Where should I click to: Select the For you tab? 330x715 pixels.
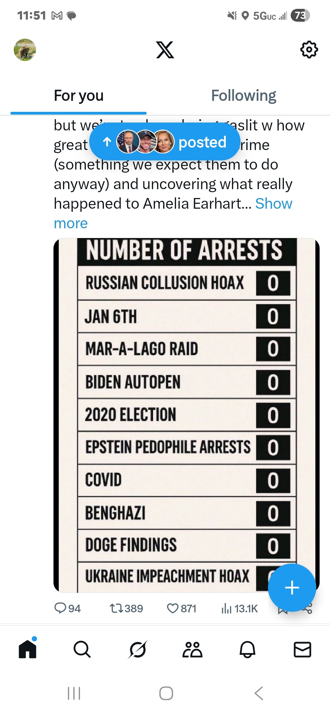(x=79, y=96)
